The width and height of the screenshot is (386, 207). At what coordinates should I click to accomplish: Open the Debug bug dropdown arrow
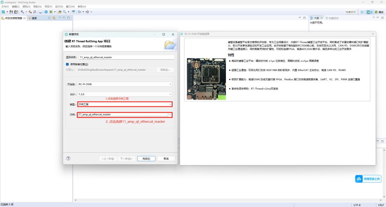(55, 12)
